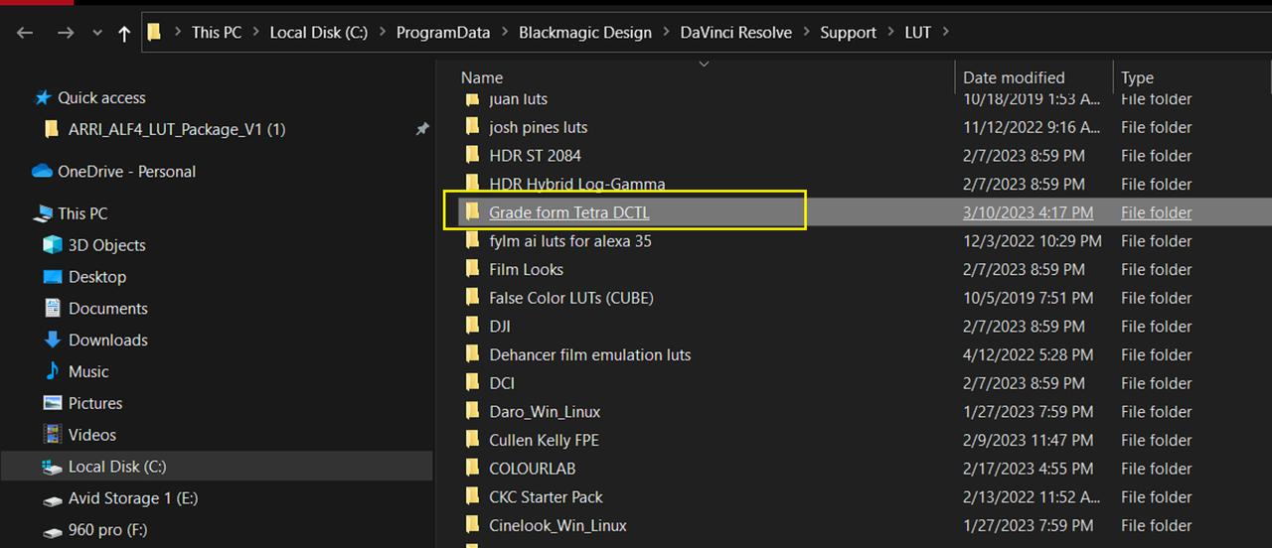Go forward using the Forward arrow
Viewport: 1272px width, 548px height.
(66, 33)
